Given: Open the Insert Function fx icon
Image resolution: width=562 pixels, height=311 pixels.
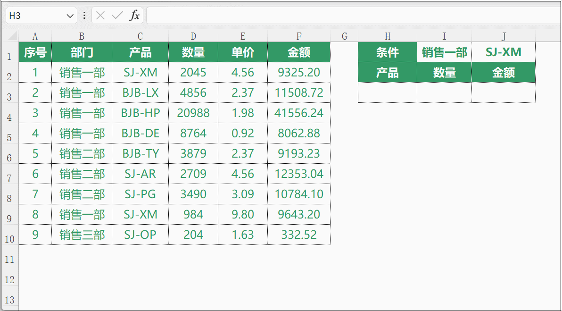Looking at the screenshot, I should click(x=134, y=16).
